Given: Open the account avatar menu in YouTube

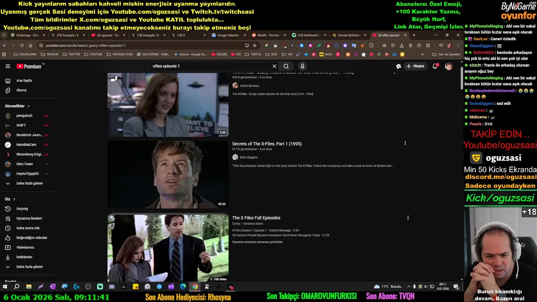Looking at the screenshot, I should click(448, 66).
